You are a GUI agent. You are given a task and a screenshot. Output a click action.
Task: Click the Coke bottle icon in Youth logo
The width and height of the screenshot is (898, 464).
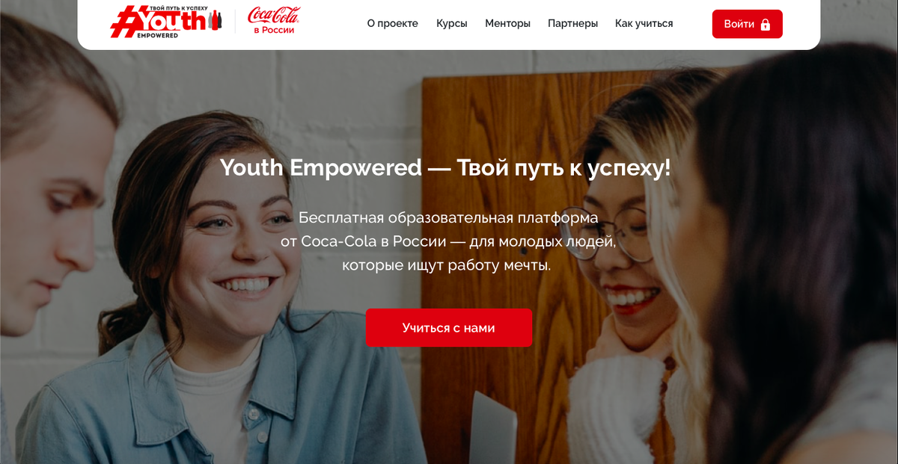coord(216,20)
